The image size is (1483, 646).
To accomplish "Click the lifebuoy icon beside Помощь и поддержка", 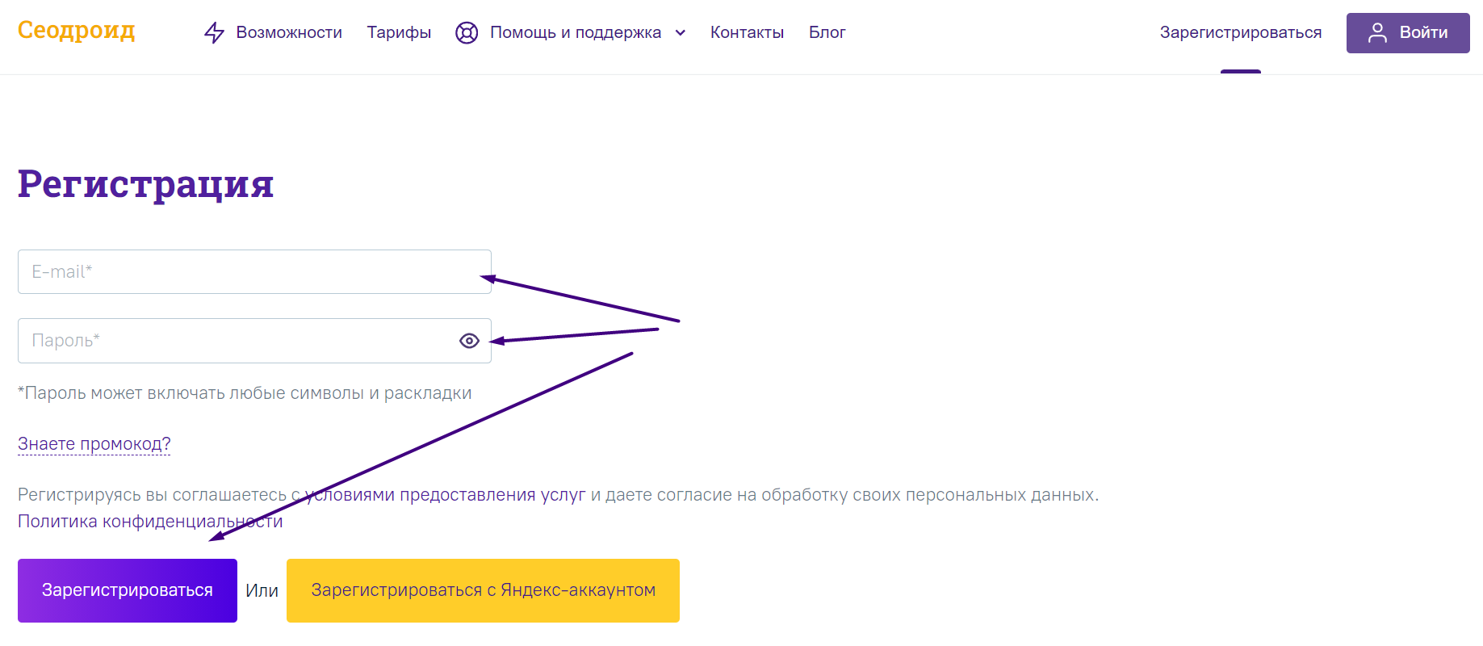I will pos(467,33).
